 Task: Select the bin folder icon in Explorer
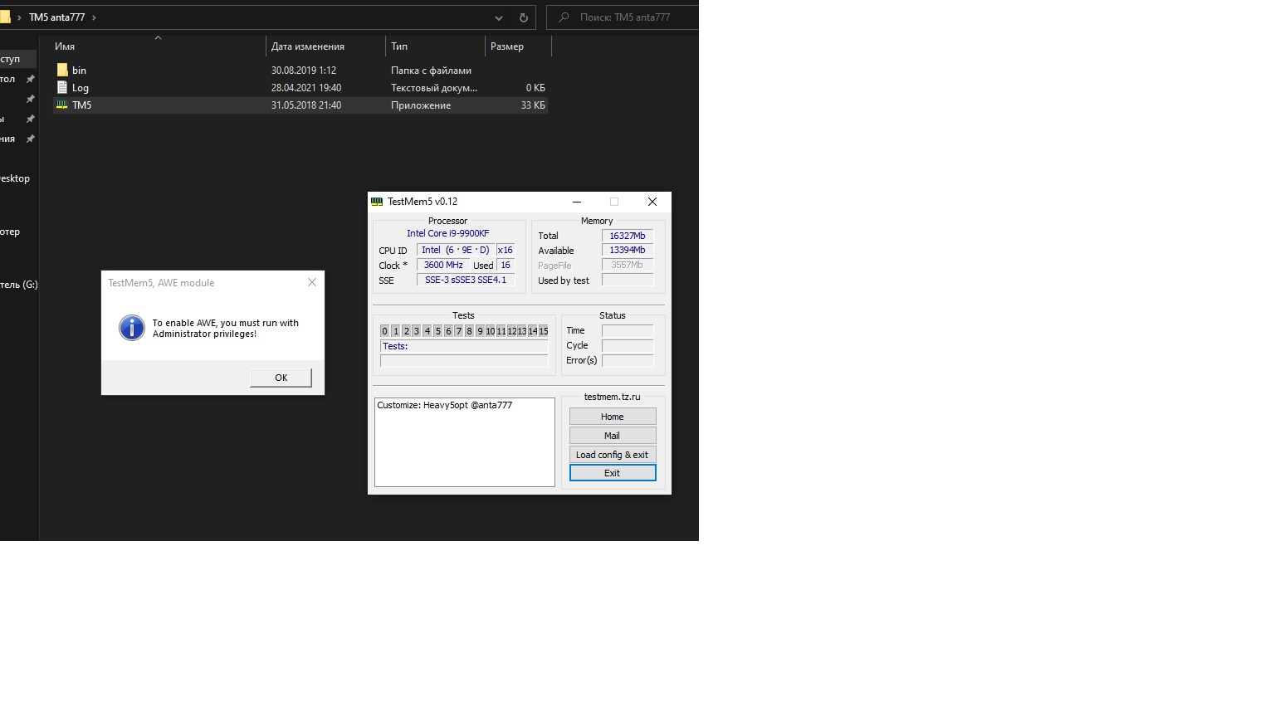click(62, 71)
